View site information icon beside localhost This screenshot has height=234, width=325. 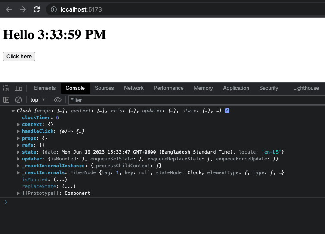coord(54,9)
